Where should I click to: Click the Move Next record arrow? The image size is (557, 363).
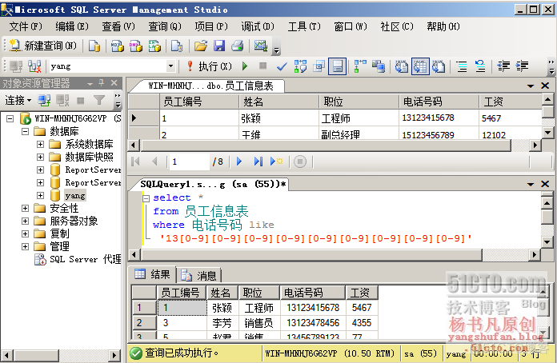[x=239, y=162]
